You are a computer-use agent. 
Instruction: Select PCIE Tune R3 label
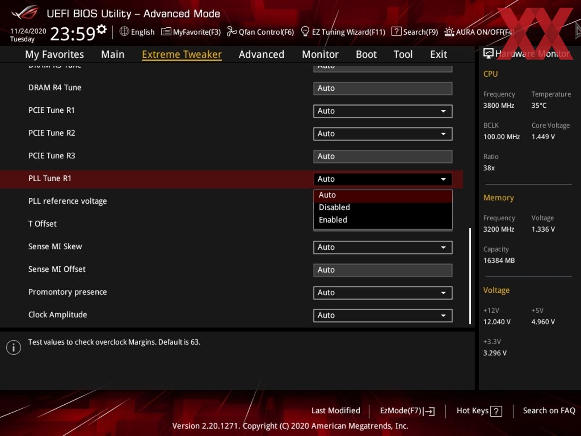point(52,156)
